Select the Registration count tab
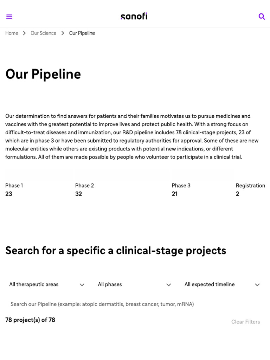The image size is (270, 360). point(250,189)
